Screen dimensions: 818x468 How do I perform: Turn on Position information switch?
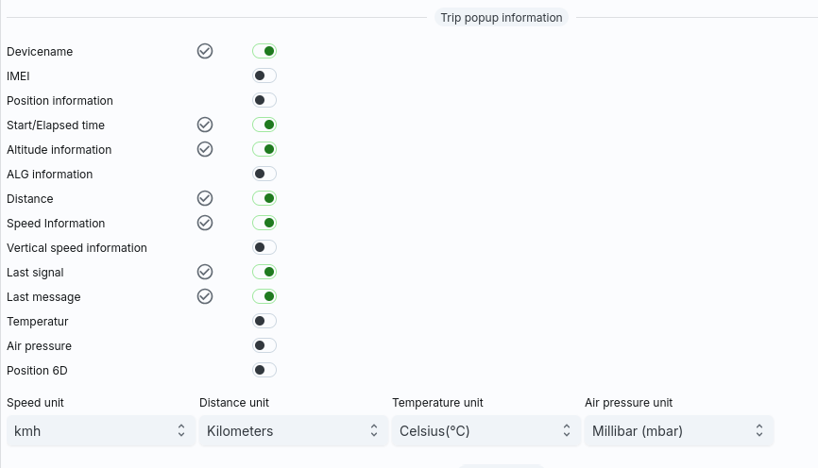[x=264, y=100]
